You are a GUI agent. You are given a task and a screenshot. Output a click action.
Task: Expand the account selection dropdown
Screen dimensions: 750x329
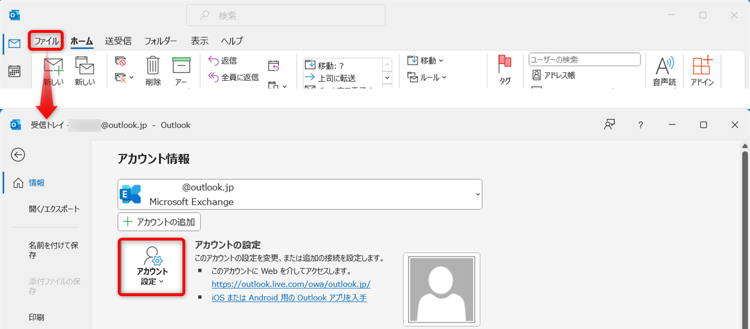pyautogui.click(x=477, y=194)
